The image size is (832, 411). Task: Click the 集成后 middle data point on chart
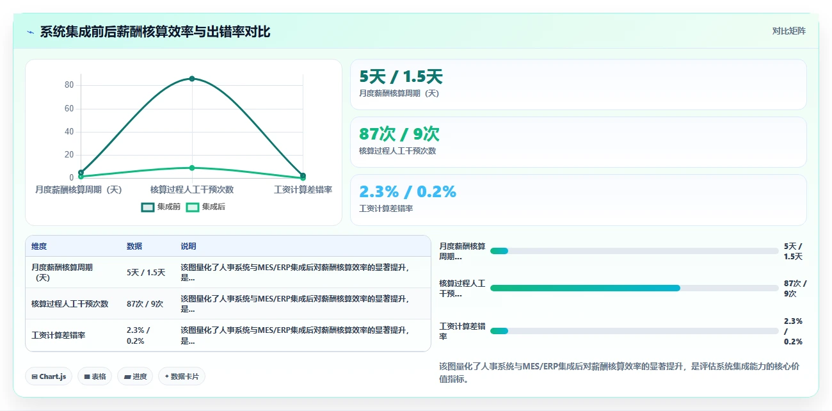pos(192,168)
